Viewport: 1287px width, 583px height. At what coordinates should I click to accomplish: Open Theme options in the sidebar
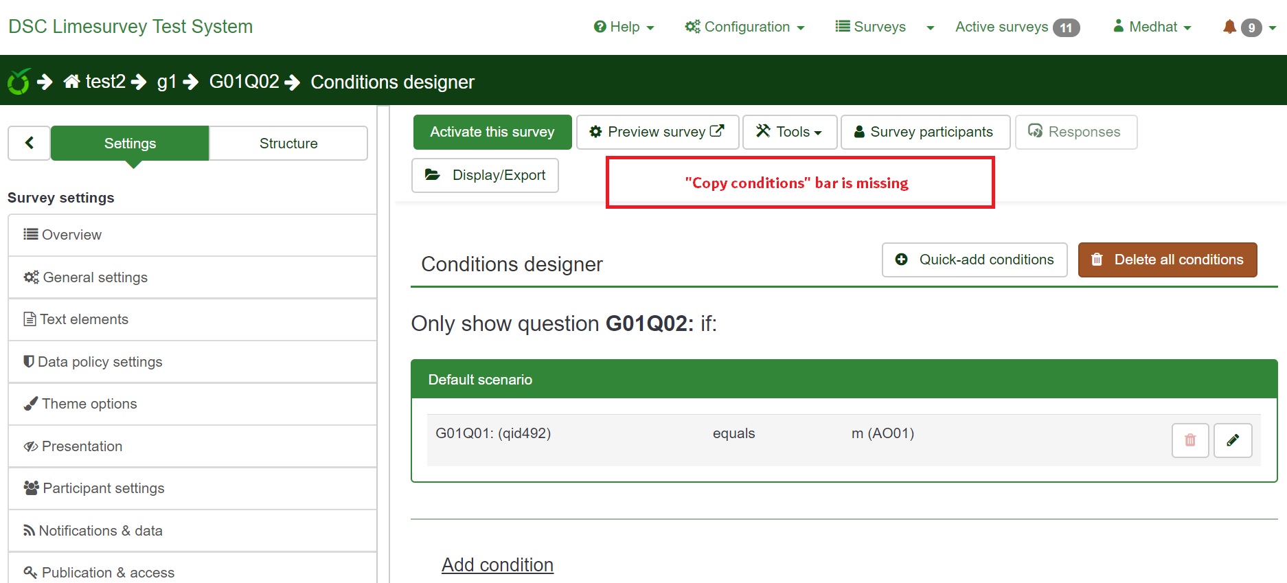click(x=89, y=404)
